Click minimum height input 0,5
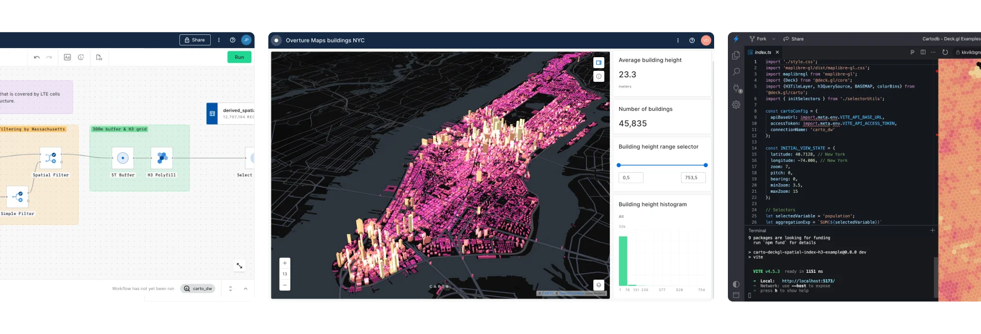The height and width of the screenshot is (334, 981). 631,178
